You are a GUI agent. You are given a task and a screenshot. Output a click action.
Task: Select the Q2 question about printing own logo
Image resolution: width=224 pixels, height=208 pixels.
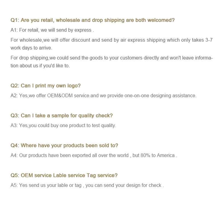(45, 86)
